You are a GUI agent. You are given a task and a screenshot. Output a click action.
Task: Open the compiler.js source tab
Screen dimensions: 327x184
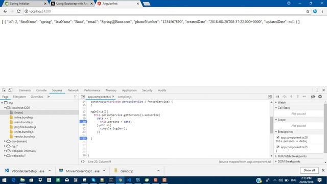coord(125,97)
